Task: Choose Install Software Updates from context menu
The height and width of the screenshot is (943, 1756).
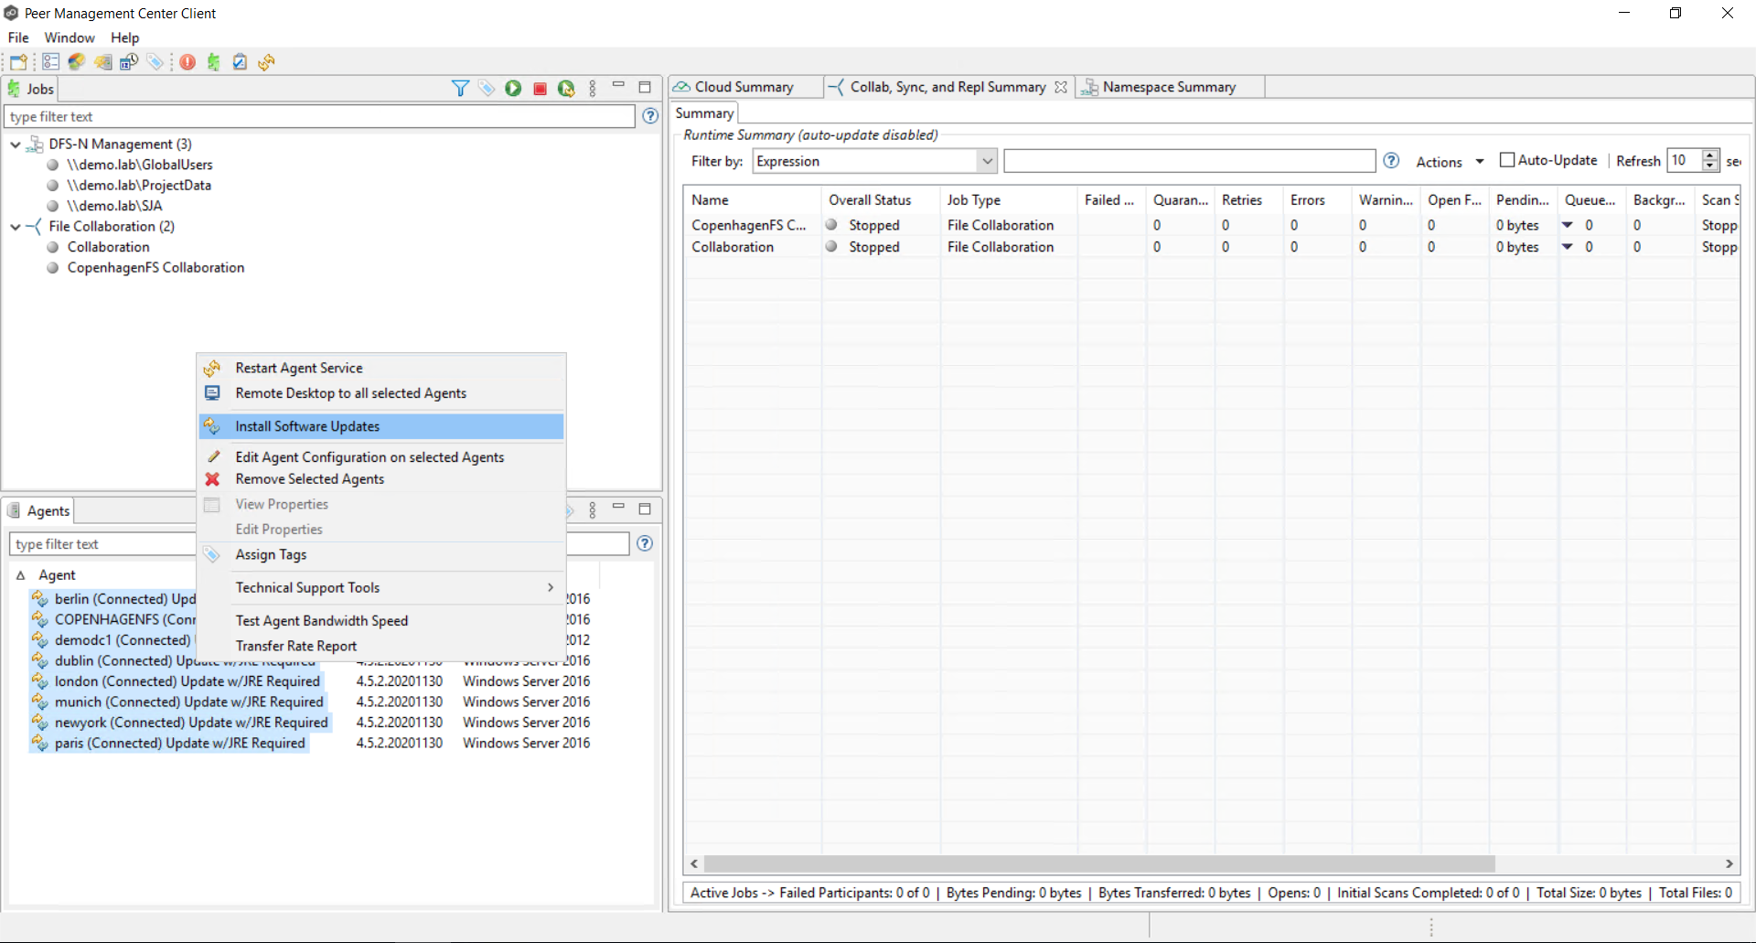Action: 307,426
